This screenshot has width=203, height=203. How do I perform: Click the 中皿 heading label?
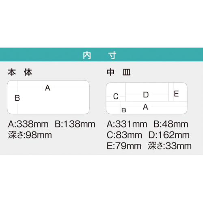119,72
